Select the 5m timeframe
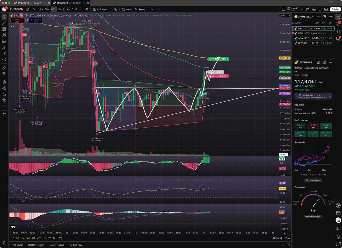Screen dimensions: 342x248 click(34, 9)
